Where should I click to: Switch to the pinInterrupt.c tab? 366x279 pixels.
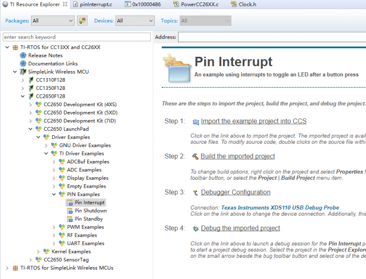(95, 4)
